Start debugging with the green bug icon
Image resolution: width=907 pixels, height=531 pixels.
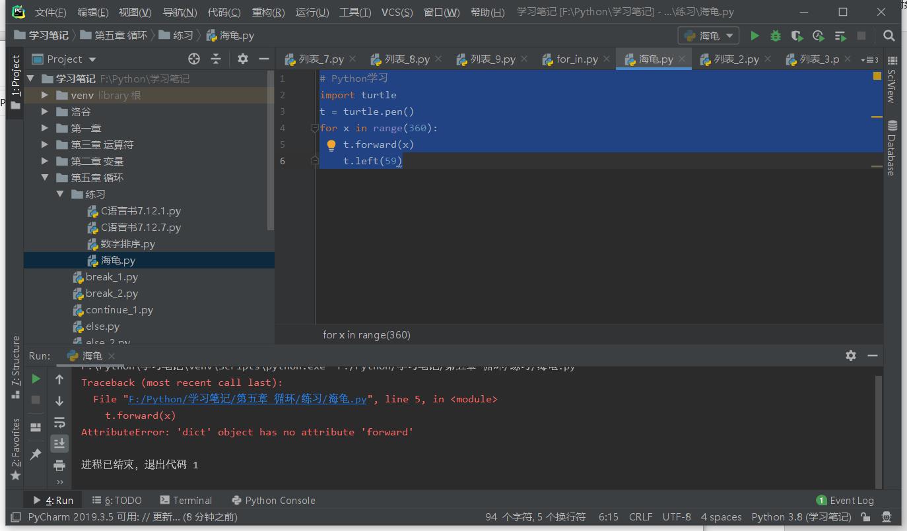click(776, 36)
